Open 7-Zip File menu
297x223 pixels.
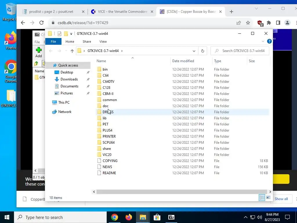click(37, 42)
